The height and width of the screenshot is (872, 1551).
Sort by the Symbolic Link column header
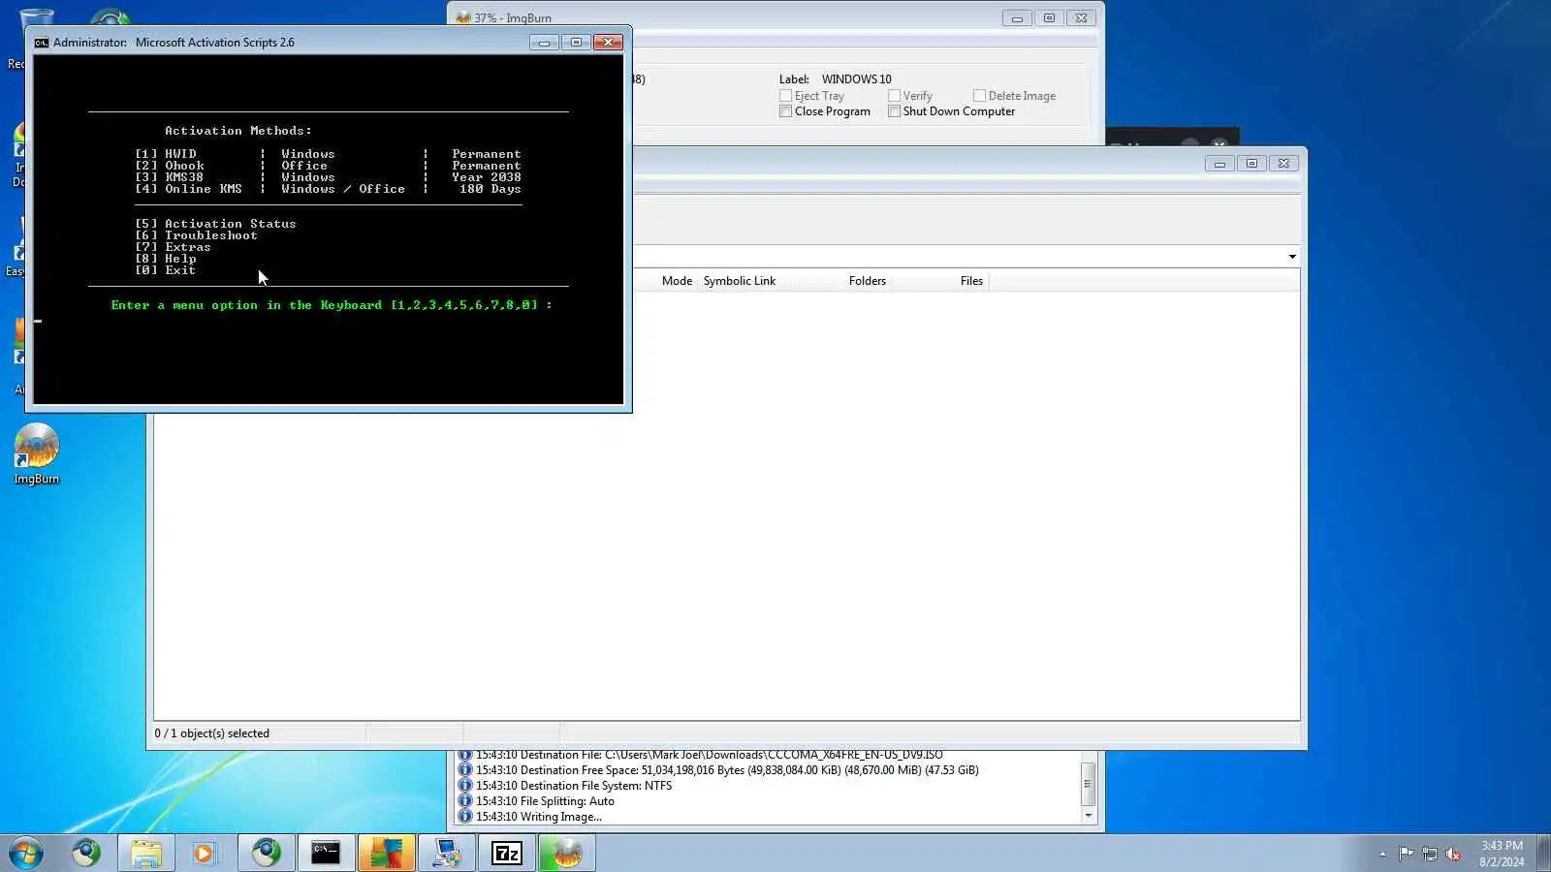[x=740, y=281]
